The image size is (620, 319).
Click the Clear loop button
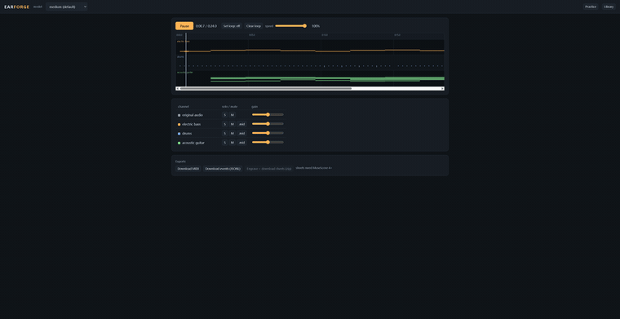[x=254, y=26]
